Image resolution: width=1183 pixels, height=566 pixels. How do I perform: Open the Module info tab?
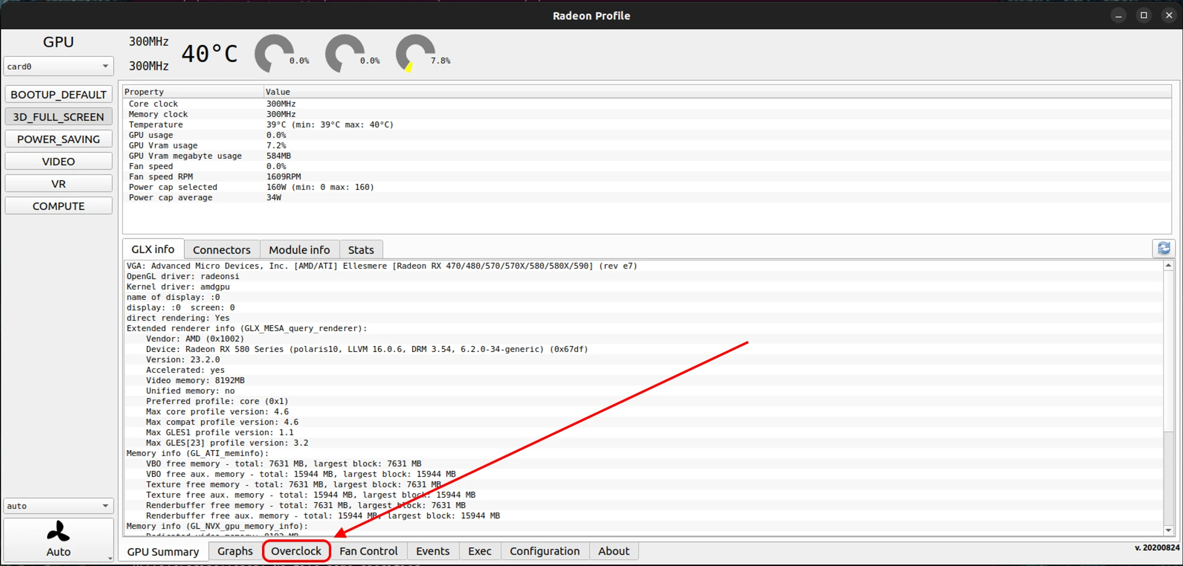tap(299, 250)
